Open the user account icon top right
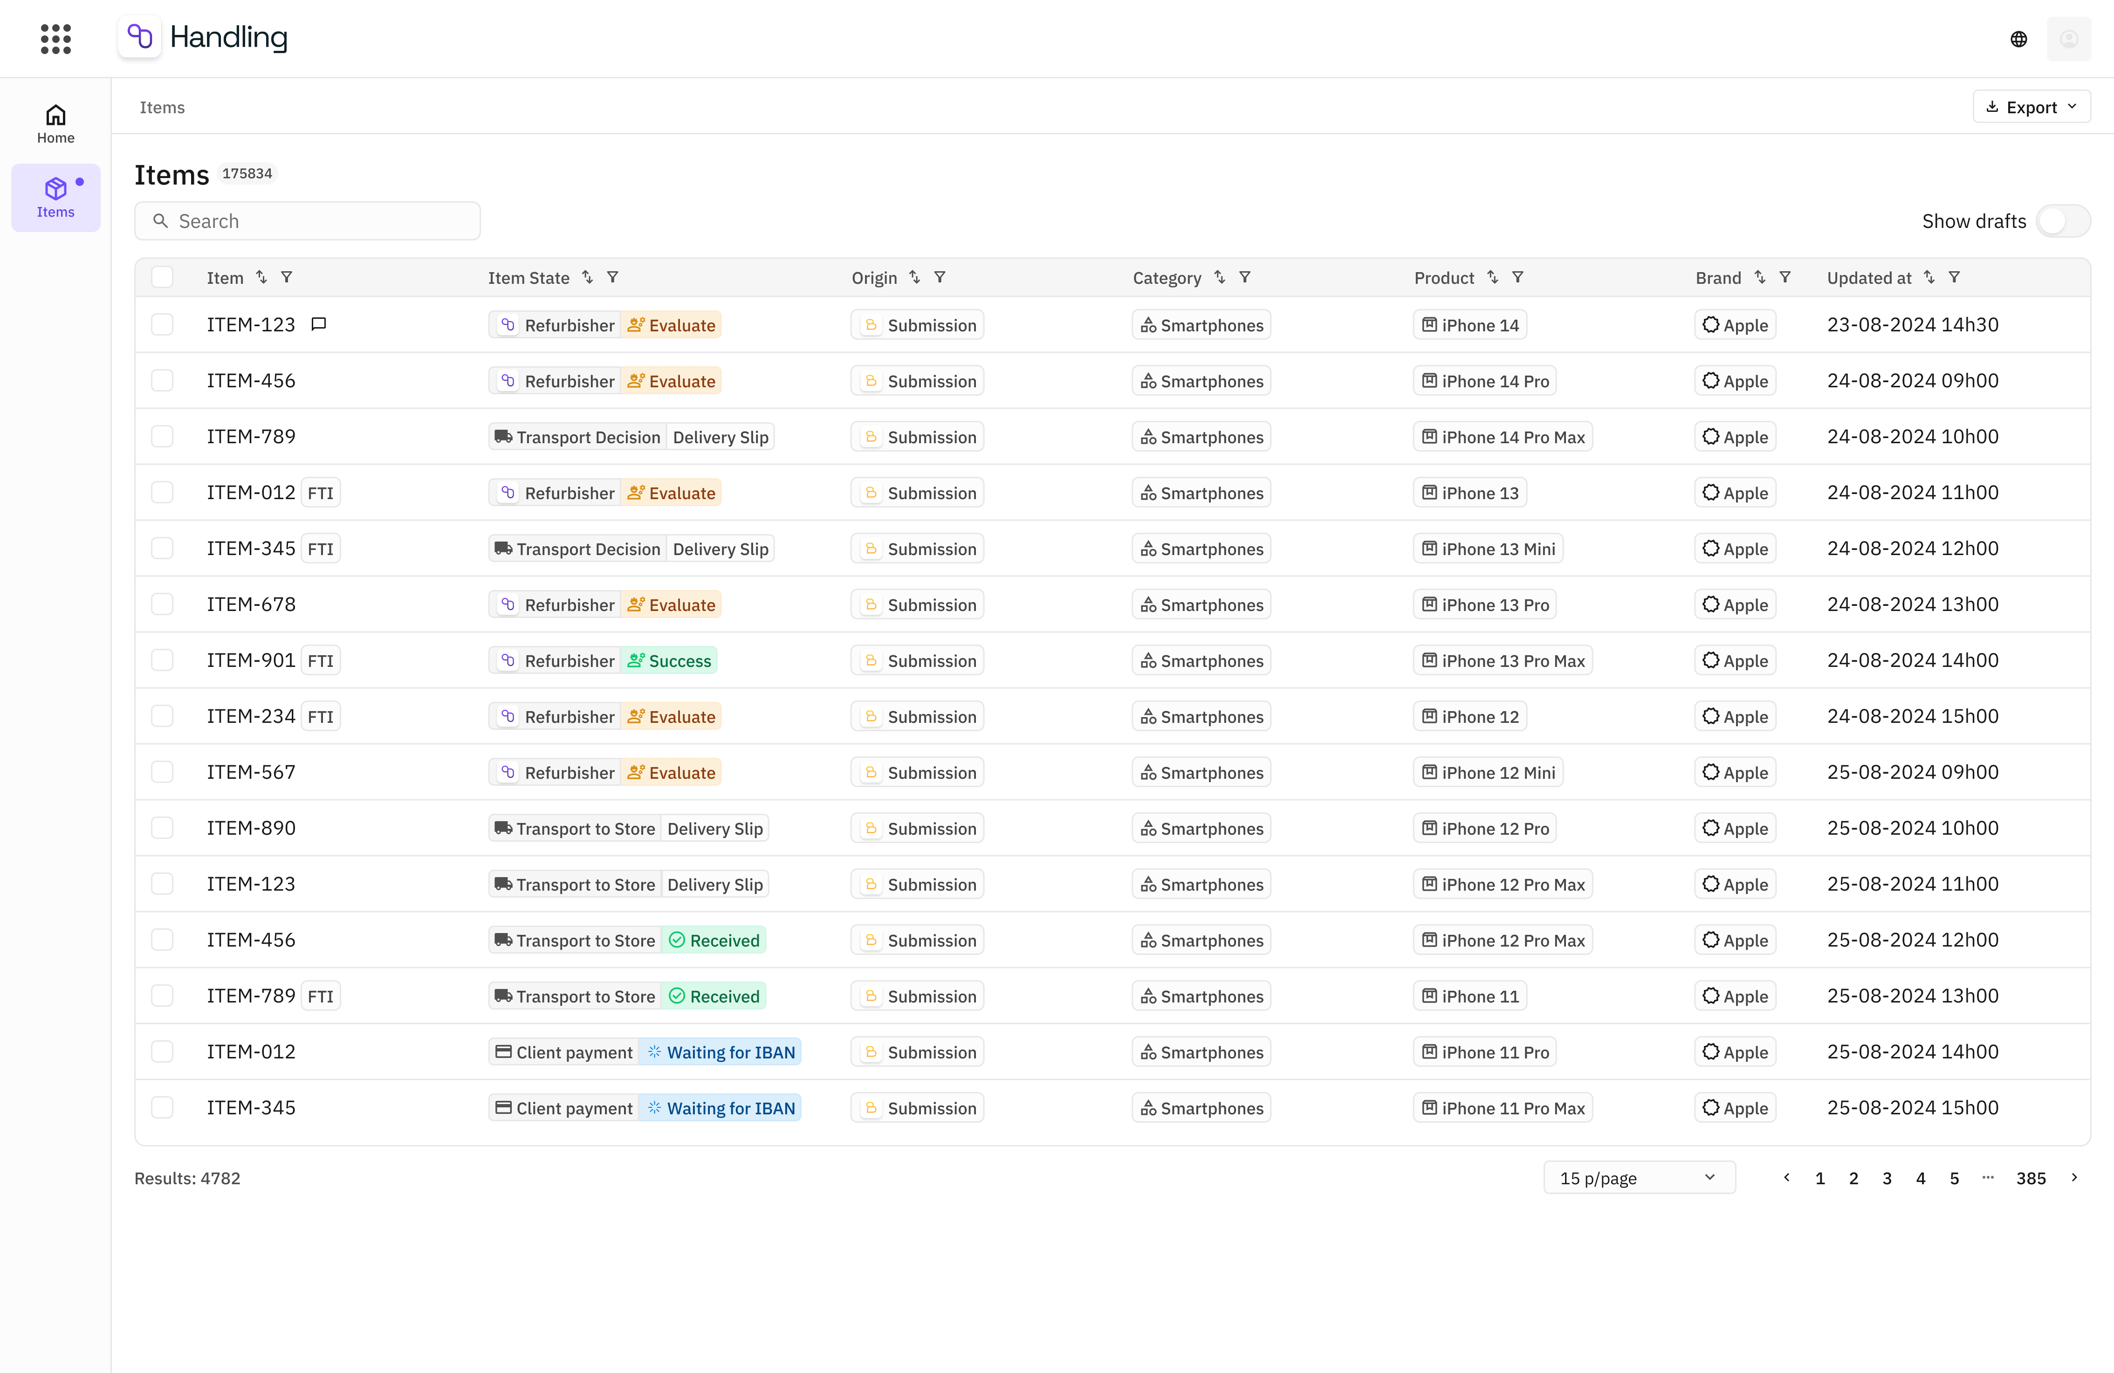 pyautogui.click(x=2070, y=38)
